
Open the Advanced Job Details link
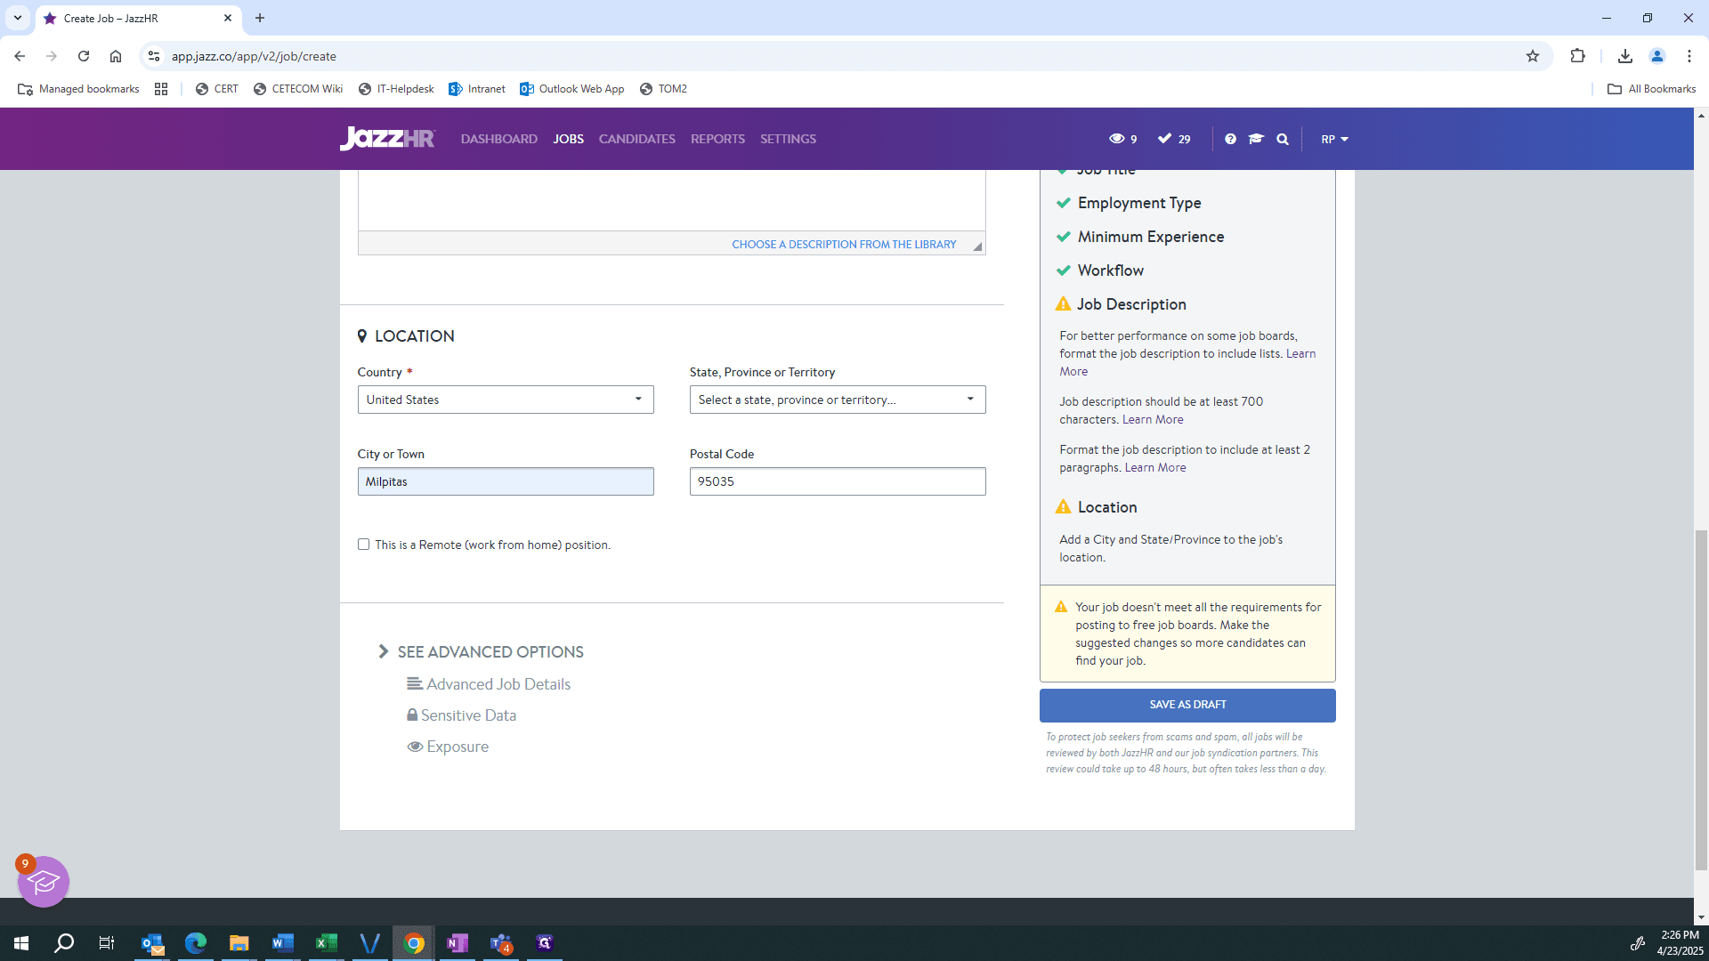click(498, 683)
